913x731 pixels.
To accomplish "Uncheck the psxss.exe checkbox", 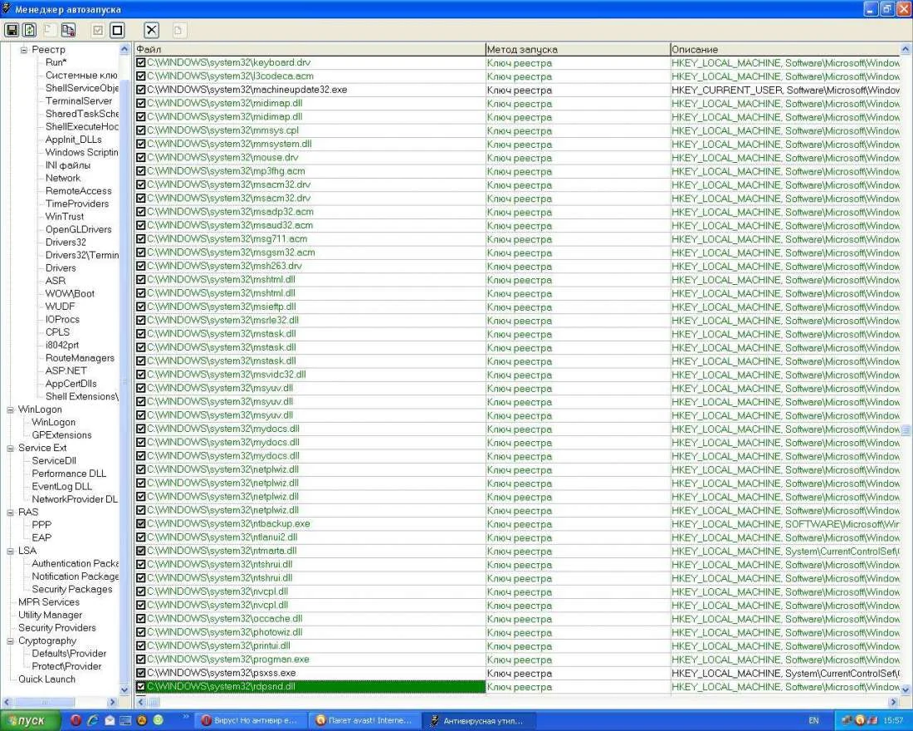I will 141,673.
